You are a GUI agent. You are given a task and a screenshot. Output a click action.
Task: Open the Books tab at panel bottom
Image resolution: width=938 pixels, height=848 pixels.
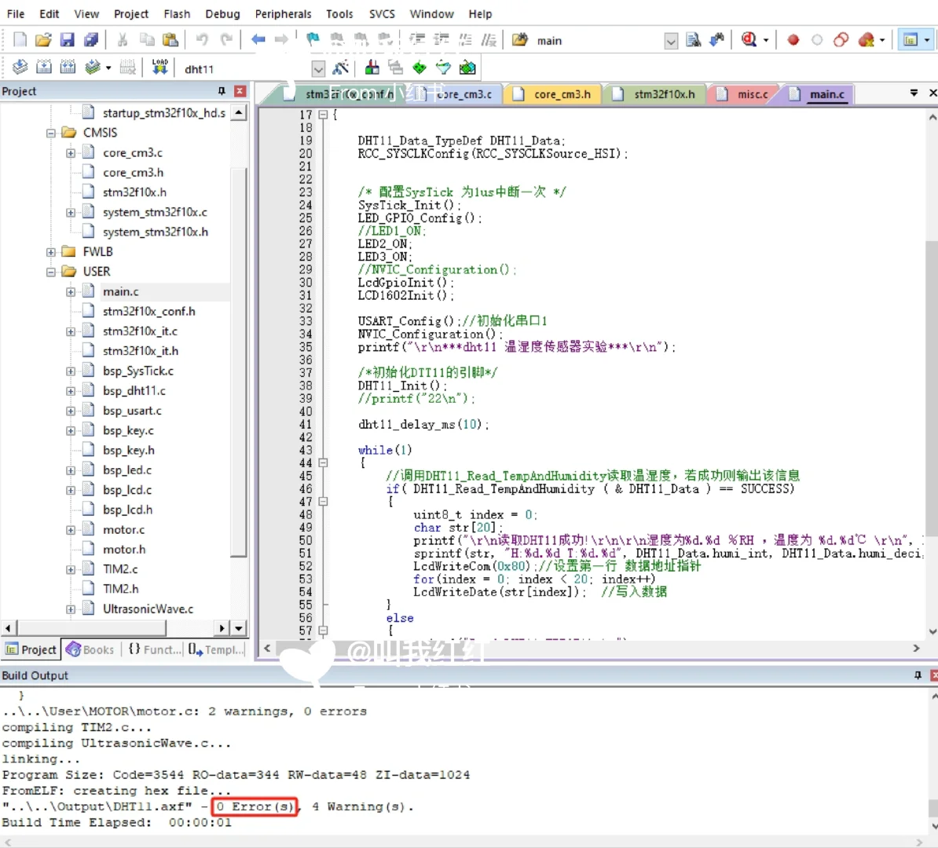click(91, 649)
